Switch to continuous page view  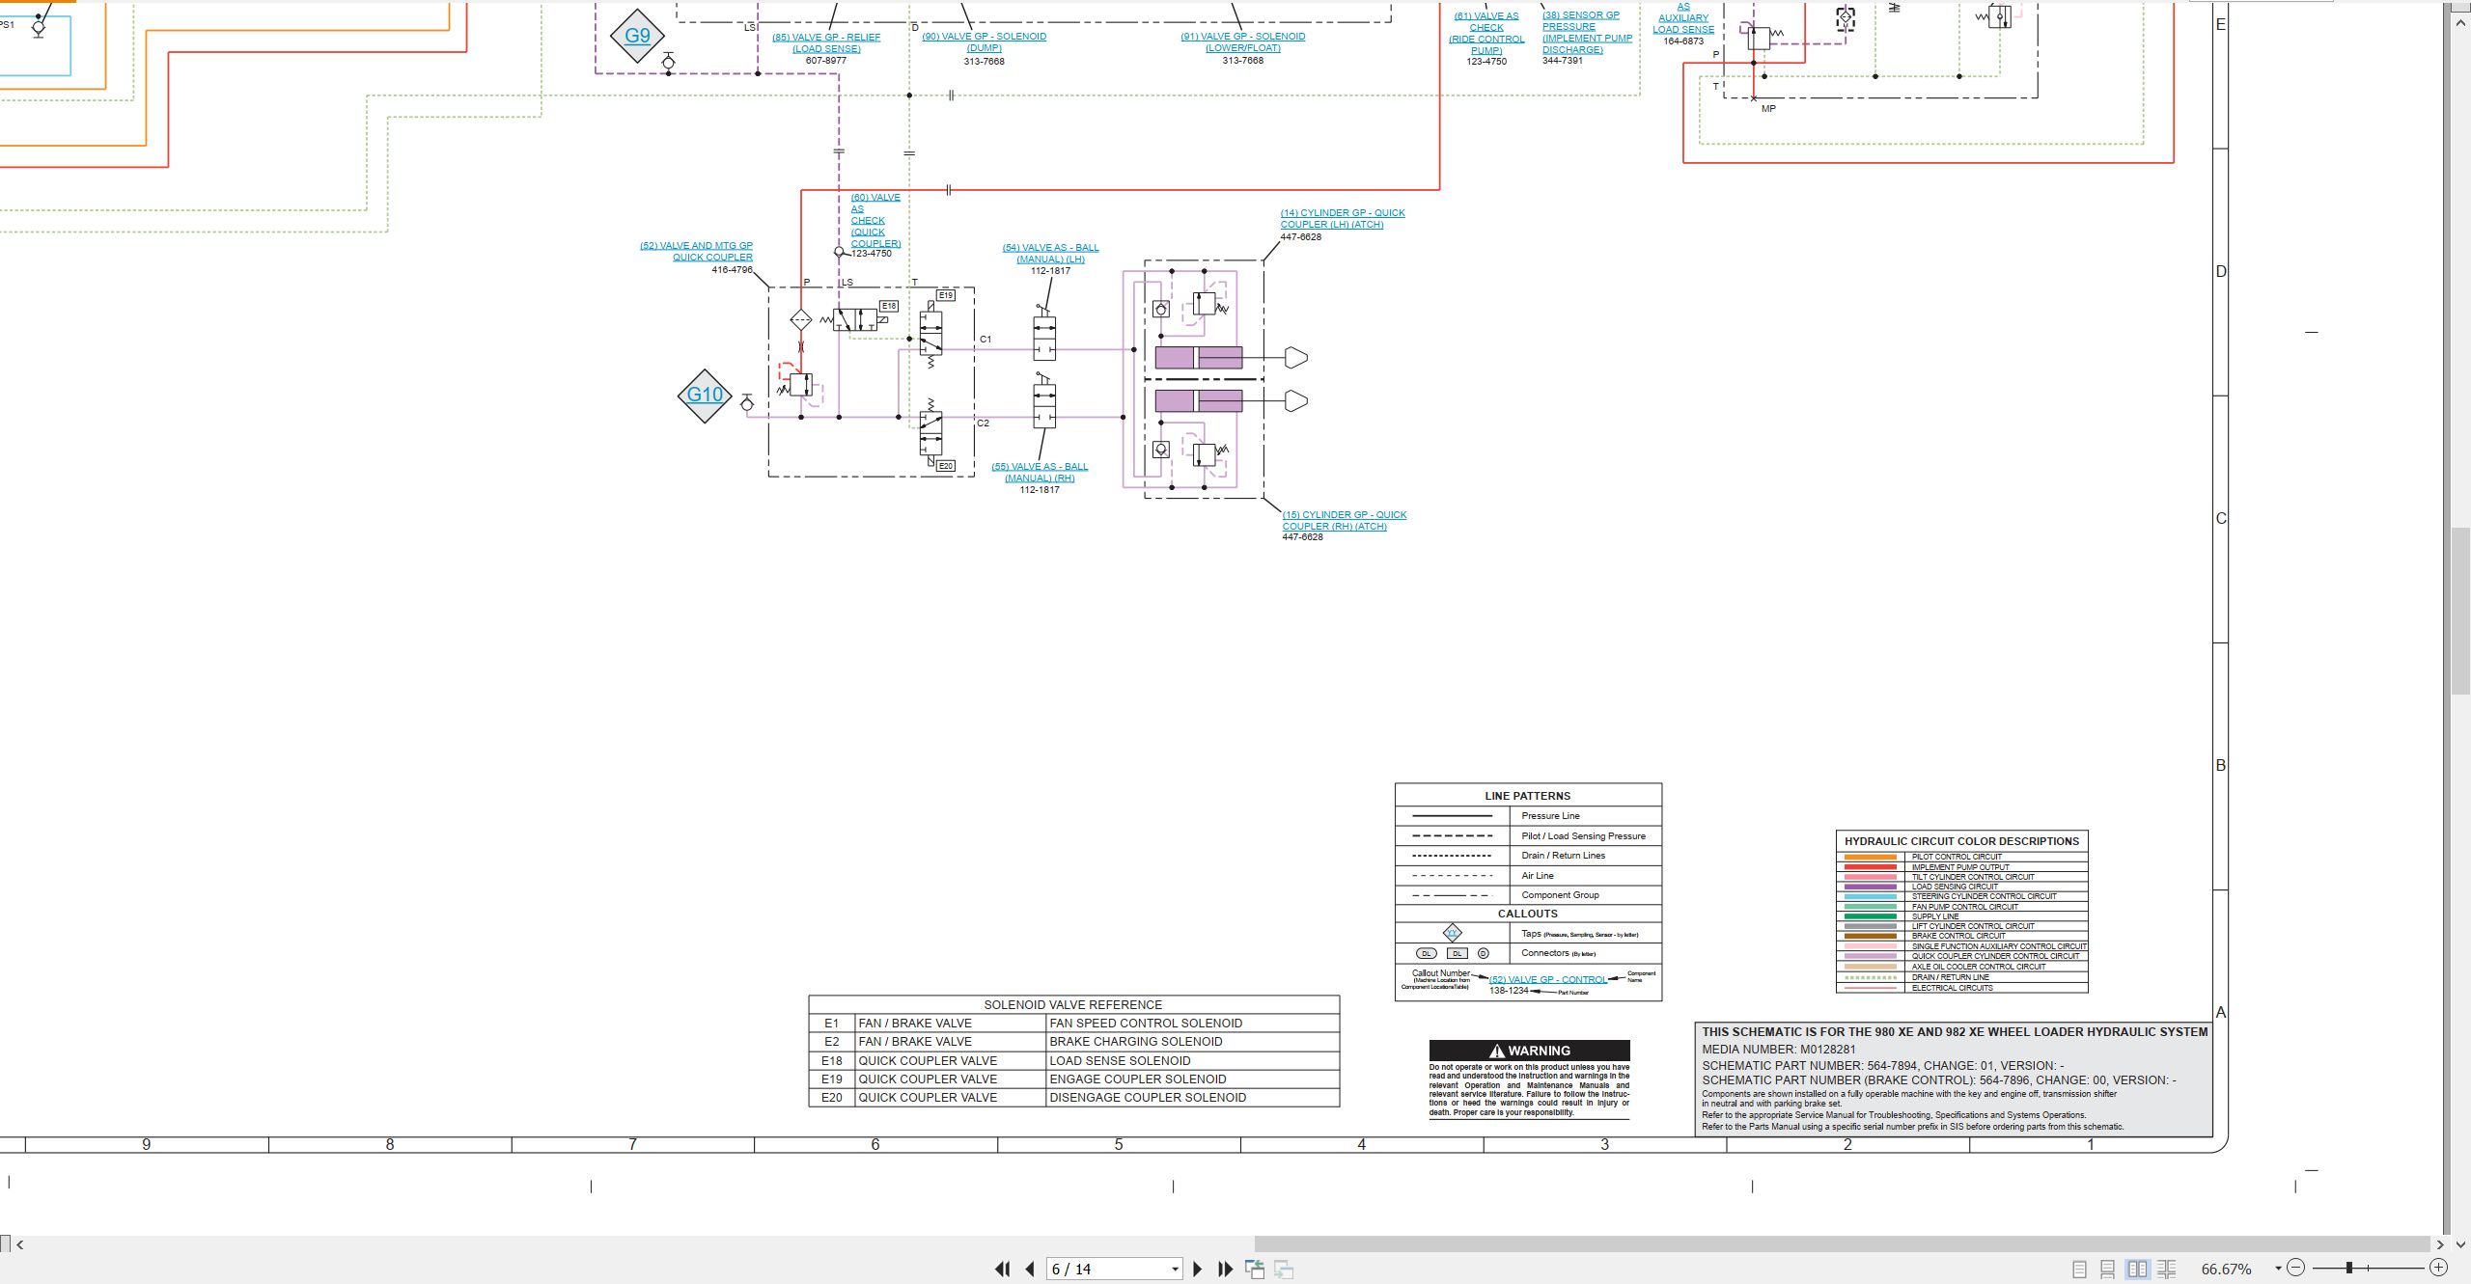[2108, 1270]
